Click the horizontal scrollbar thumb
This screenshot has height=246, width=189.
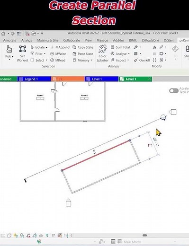point(144,235)
